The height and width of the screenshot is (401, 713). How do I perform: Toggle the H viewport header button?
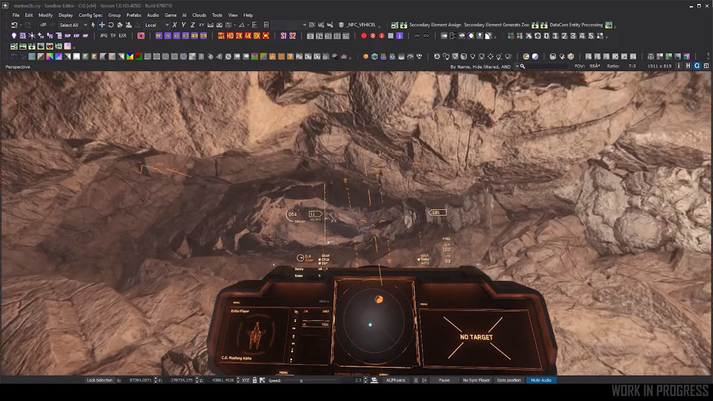coord(688,66)
